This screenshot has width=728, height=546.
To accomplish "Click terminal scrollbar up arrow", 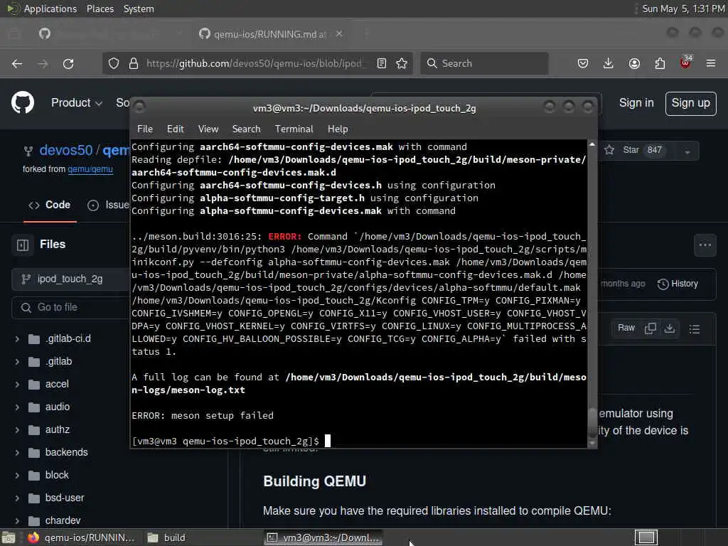I will pyautogui.click(x=592, y=145).
